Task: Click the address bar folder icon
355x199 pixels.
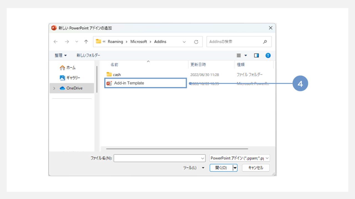Action: pos(98,41)
